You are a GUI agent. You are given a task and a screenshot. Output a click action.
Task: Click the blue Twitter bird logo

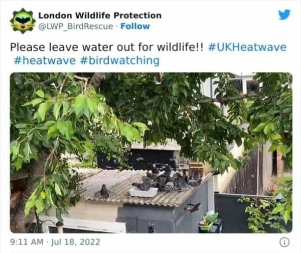[x=284, y=14]
